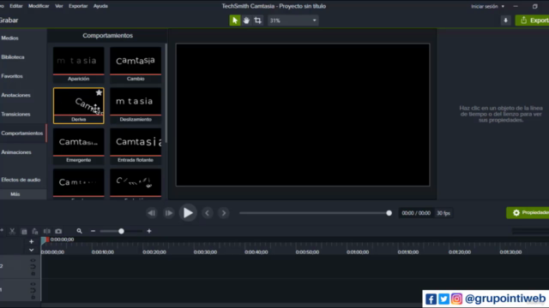Screen dimensions: 549x308
Task: Click the Comportamientos panel scrollbar
Action: (166, 93)
